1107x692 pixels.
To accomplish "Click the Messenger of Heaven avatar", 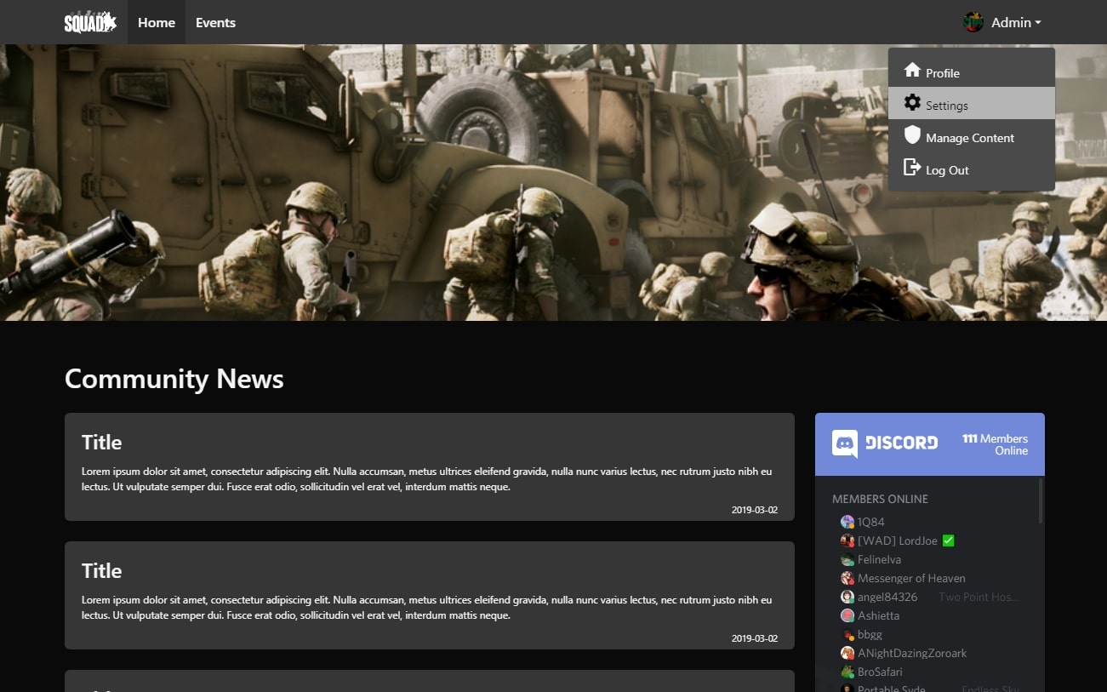I will click(x=847, y=578).
